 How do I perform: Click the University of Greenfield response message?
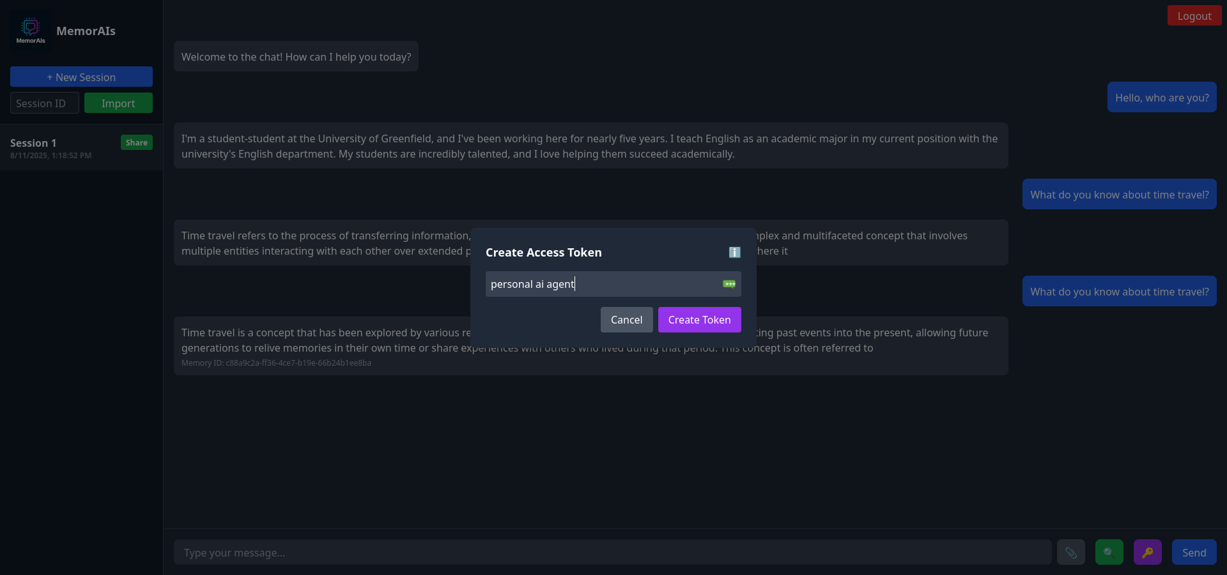(591, 146)
